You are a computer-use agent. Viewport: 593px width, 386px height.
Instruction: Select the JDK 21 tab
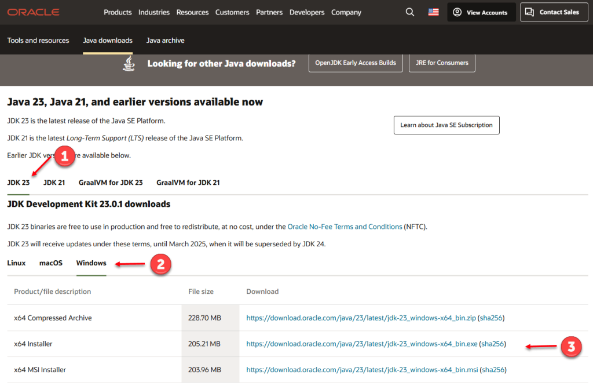pos(54,183)
